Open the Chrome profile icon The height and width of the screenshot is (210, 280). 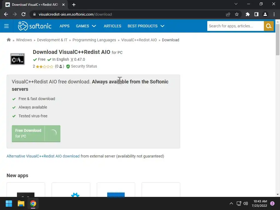point(265,14)
